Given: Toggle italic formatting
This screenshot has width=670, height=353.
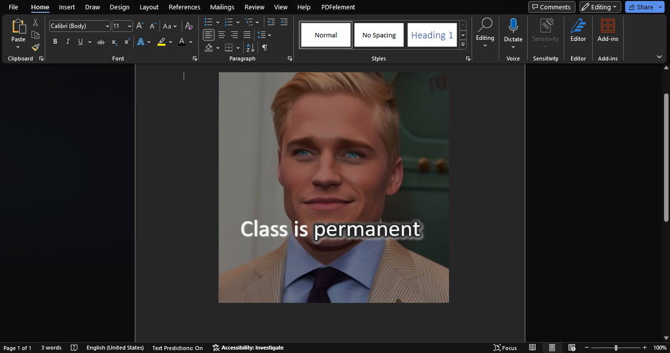Looking at the screenshot, I should click(x=68, y=42).
